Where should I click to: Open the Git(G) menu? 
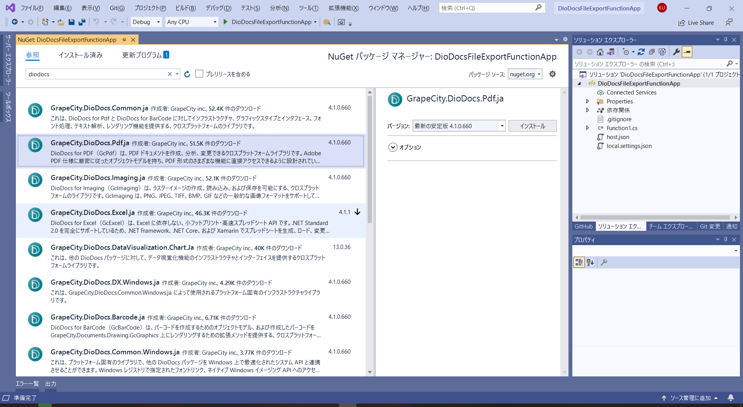[x=117, y=8]
